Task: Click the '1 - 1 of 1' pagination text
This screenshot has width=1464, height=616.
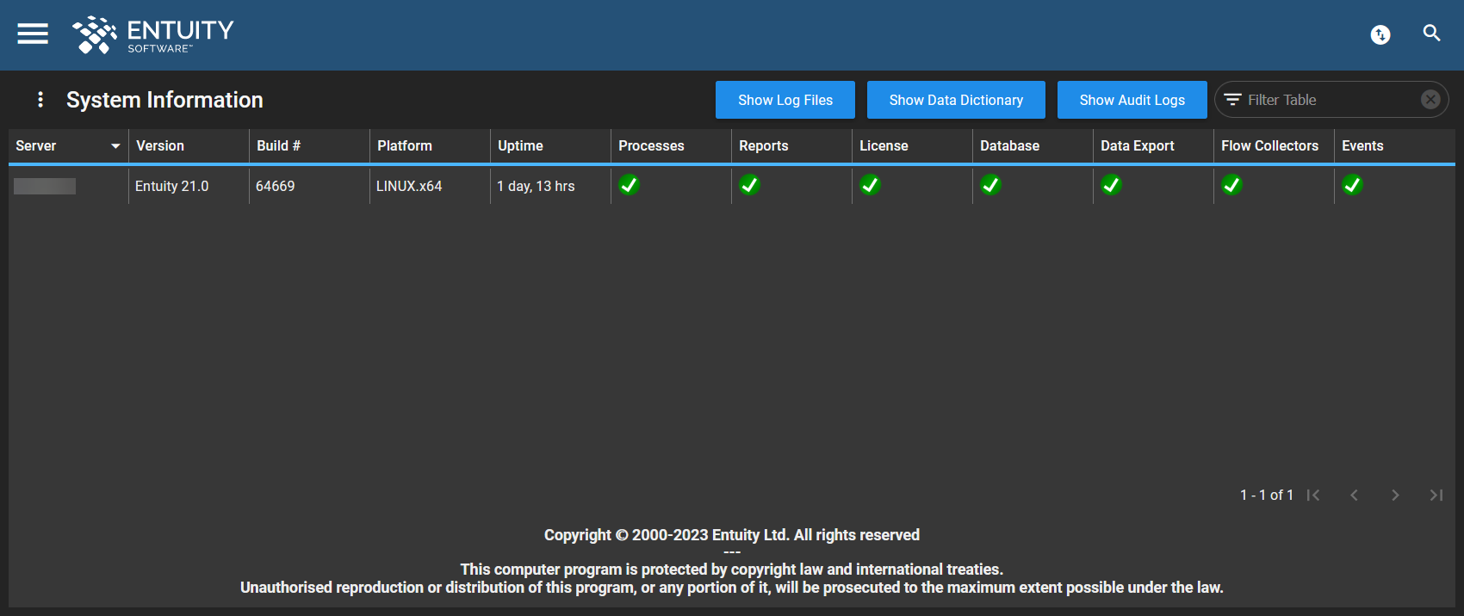Action: tap(1267, 495)
